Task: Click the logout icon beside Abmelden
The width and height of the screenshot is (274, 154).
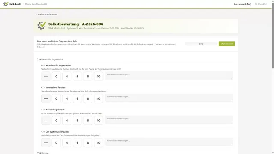Action: pyautogui.click(x=256, y=4)
